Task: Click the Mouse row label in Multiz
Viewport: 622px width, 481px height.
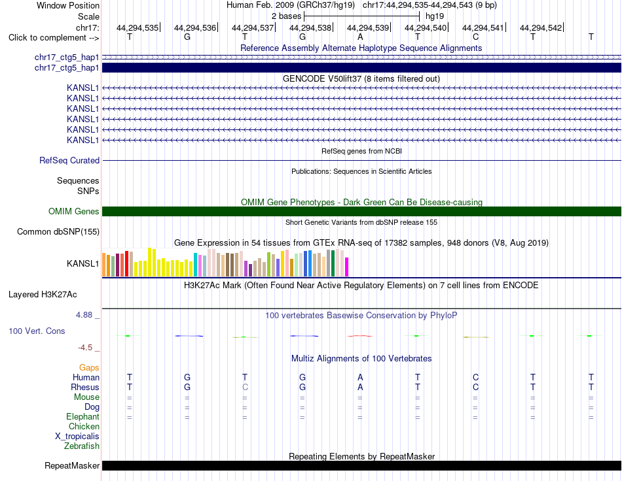Action: point(86,397)
